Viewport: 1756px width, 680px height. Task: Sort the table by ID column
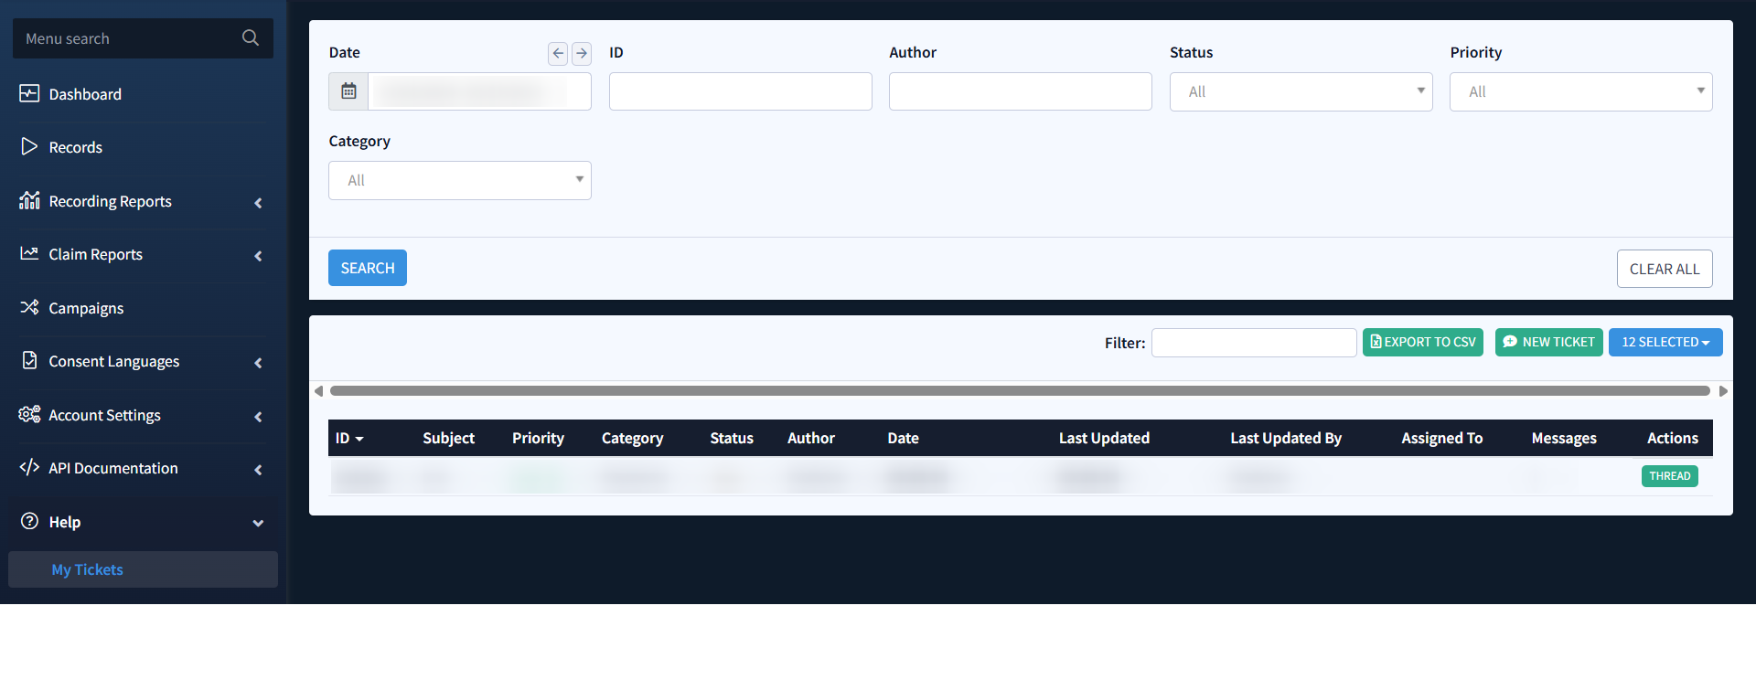point(349,439)
